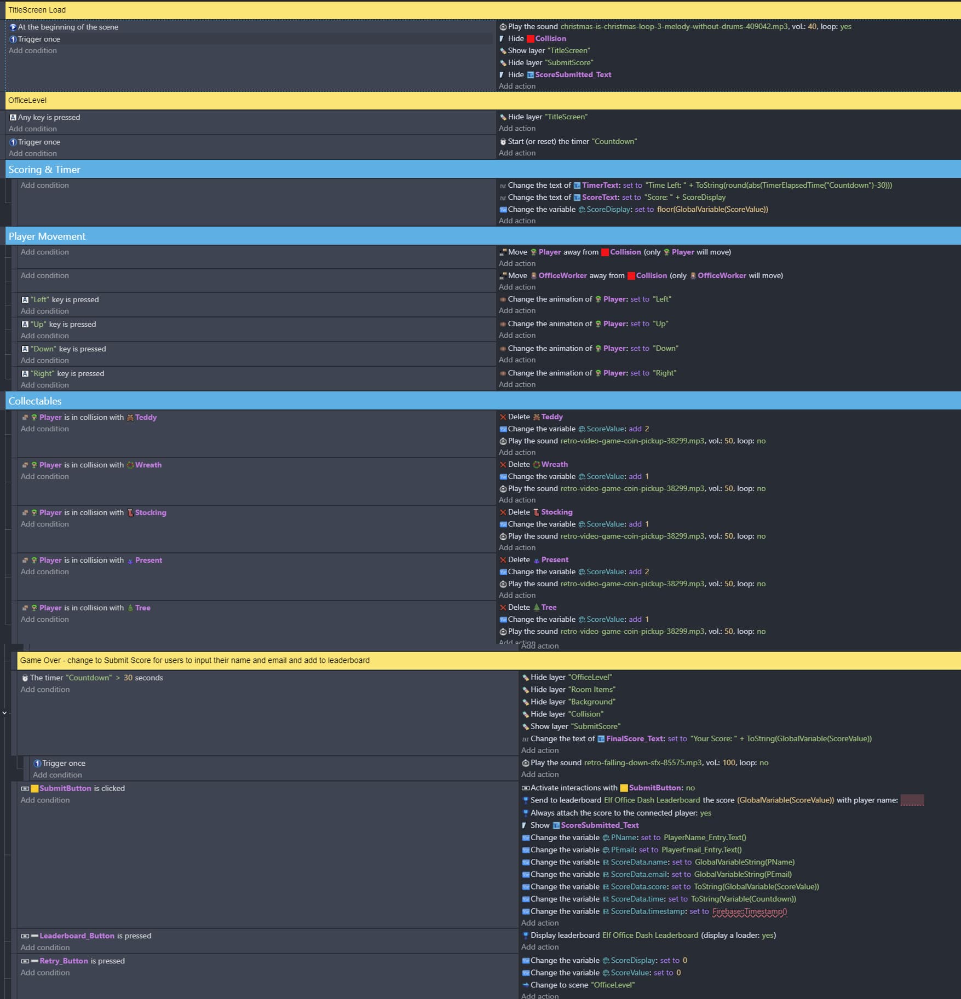Toggle the display a loader 'yes' value

(x=768, y=935)
